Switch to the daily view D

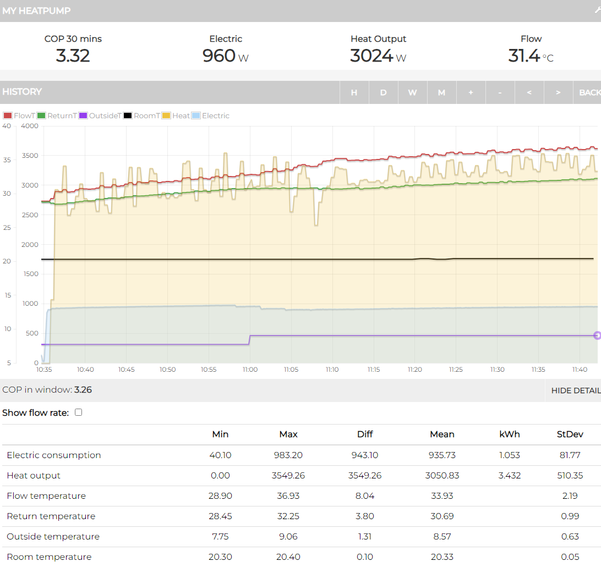click(x=383, y=92)
